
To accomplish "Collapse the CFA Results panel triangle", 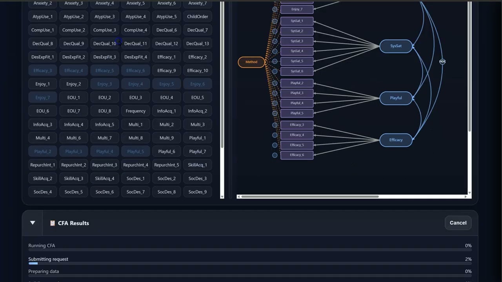I will point(33,223).
